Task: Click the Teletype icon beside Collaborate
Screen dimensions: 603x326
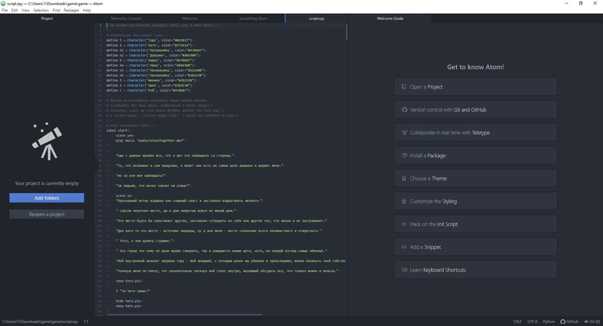Action: click(x=404, y=133)
